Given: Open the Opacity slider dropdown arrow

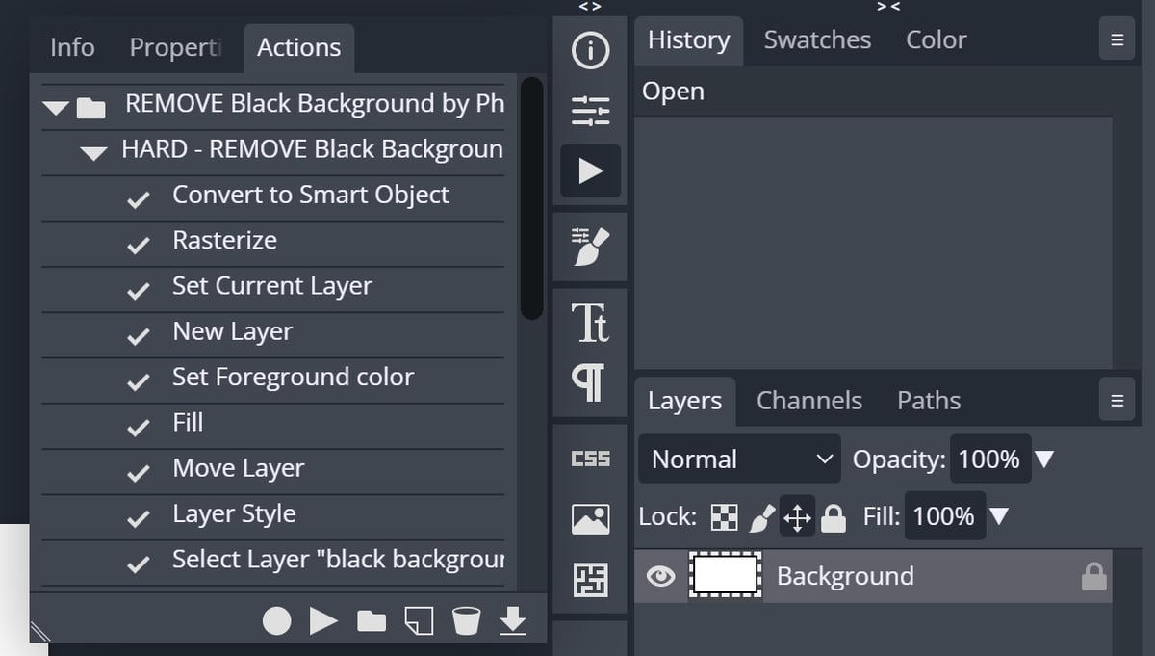Looking at the screenshot, I should (x=1044, y=459).
